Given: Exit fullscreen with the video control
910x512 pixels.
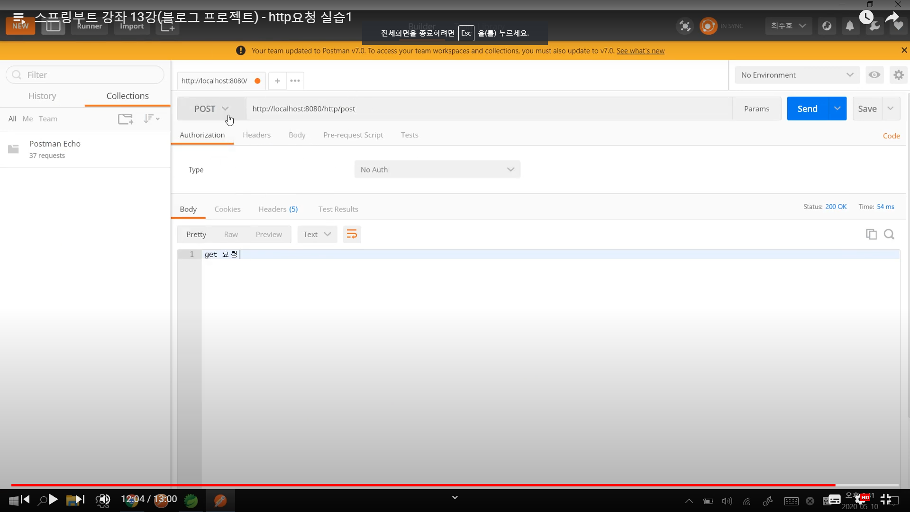Looking at the screenshot, I should click(x=886, y=499).
